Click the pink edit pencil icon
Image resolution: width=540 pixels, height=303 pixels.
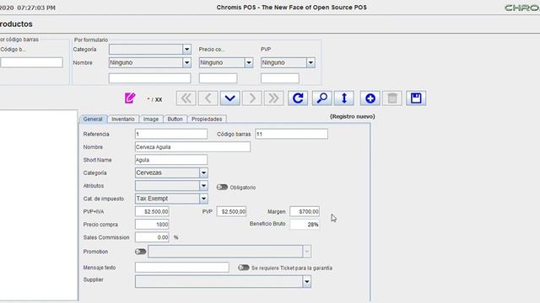pyautogui.click(x=130, y=98)
